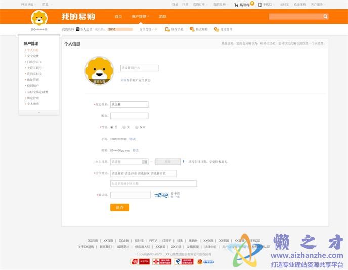Click the 修改手机 icon below header
Viewport: 348px width, 270px height.
167,29
